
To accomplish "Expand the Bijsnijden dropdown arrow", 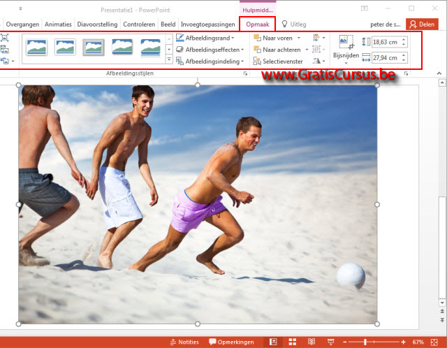I will 346,63.
